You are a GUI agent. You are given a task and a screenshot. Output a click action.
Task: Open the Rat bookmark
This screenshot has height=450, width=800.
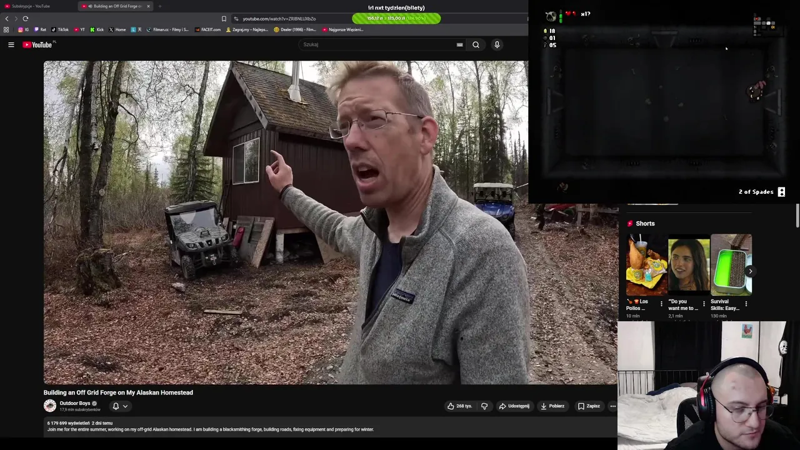tap(40, 29)
